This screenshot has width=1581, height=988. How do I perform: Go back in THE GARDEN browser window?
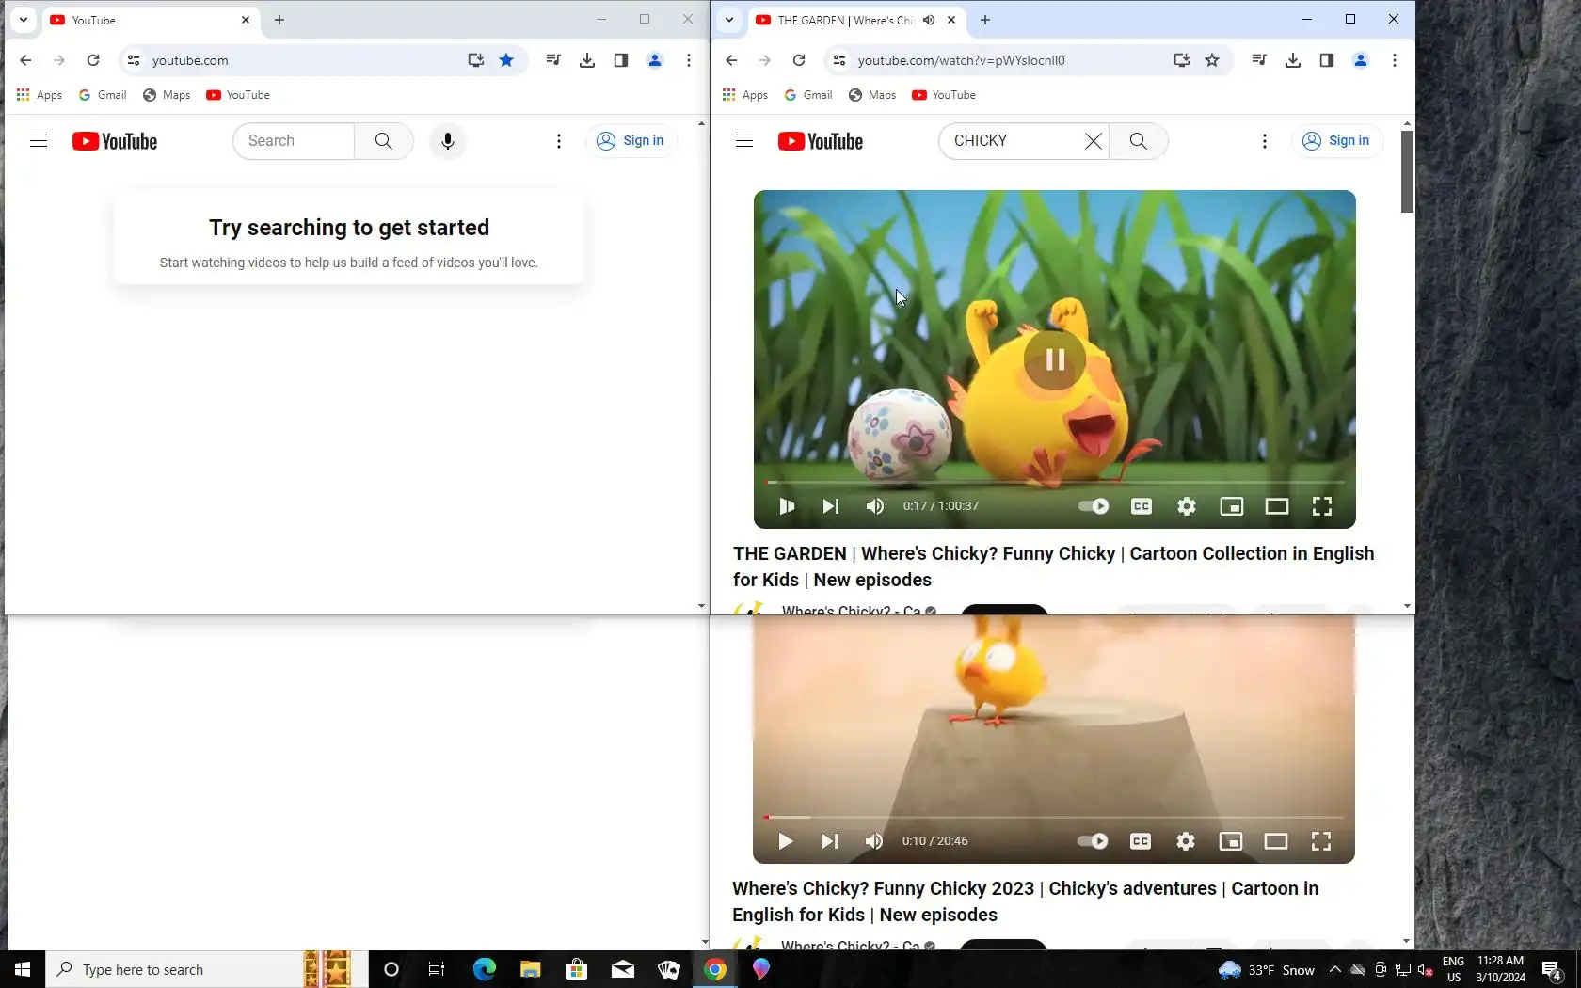tap(731, 60)
